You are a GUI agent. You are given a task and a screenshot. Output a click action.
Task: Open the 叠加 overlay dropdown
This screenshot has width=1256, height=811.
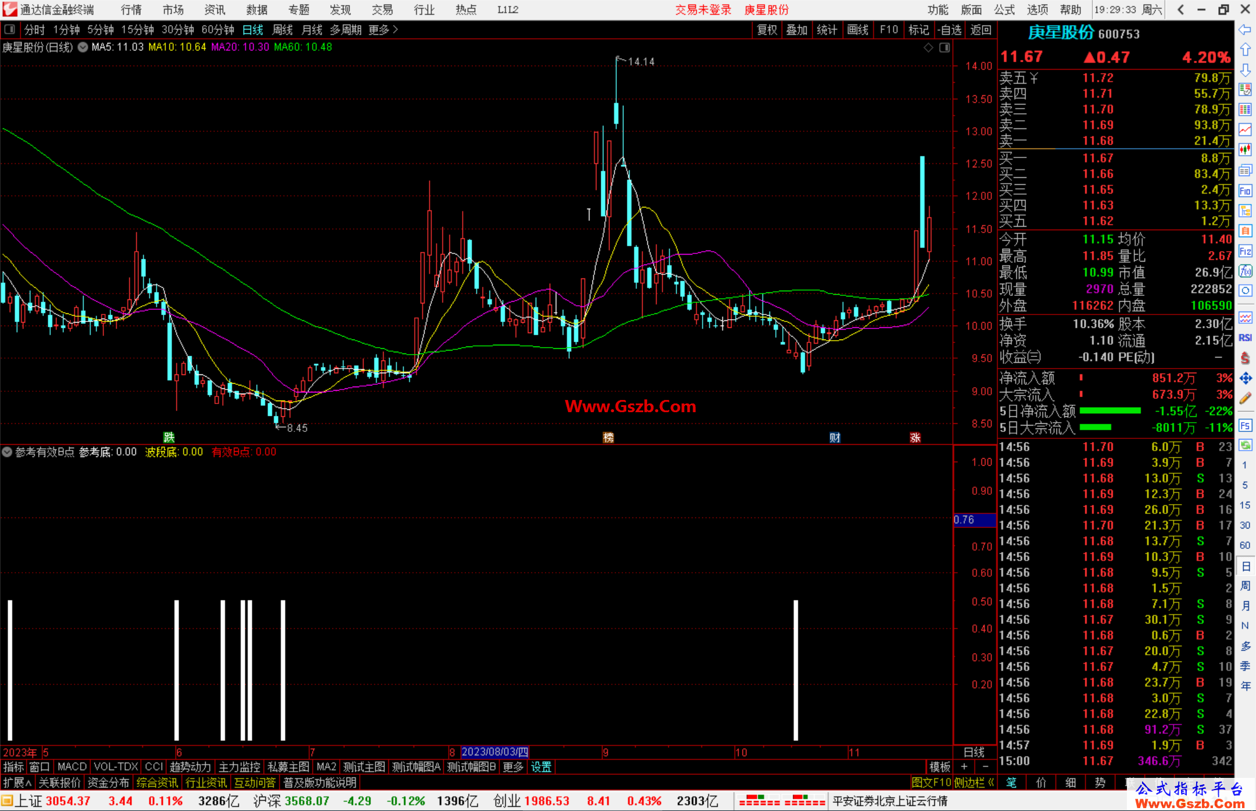(797, 30)
